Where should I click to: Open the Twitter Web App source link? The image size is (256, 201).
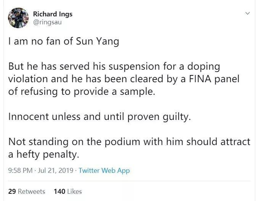(x=104, y=171)
